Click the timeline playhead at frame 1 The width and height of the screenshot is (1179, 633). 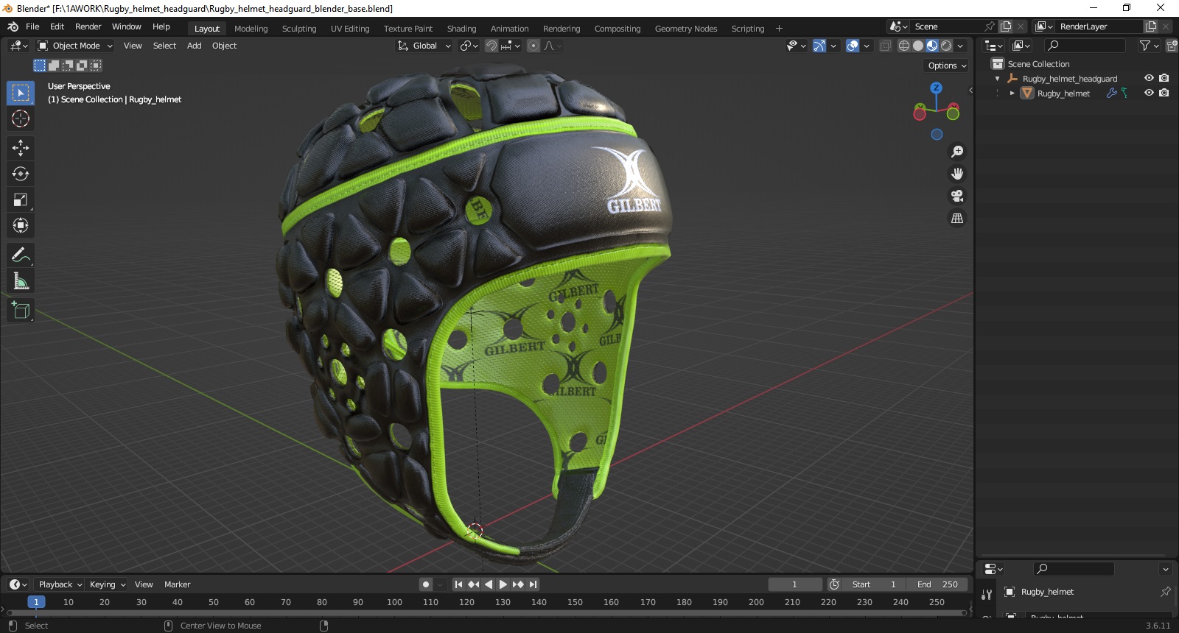click(36, 602)
